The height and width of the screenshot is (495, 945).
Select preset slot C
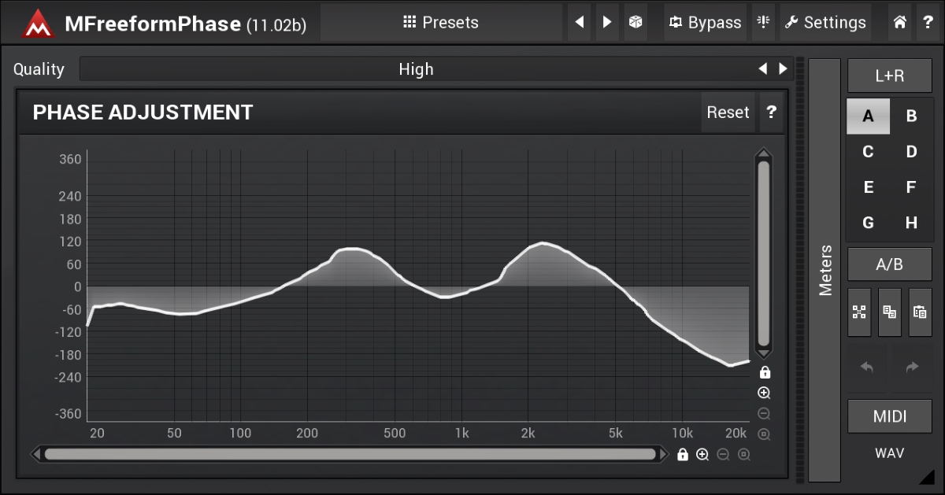click(868, 152)
